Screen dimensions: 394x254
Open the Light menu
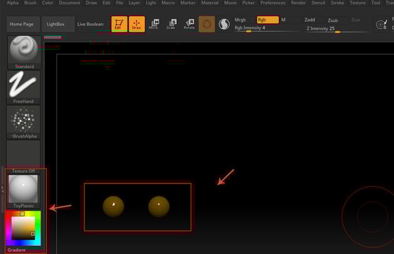(x=151, y=2)
